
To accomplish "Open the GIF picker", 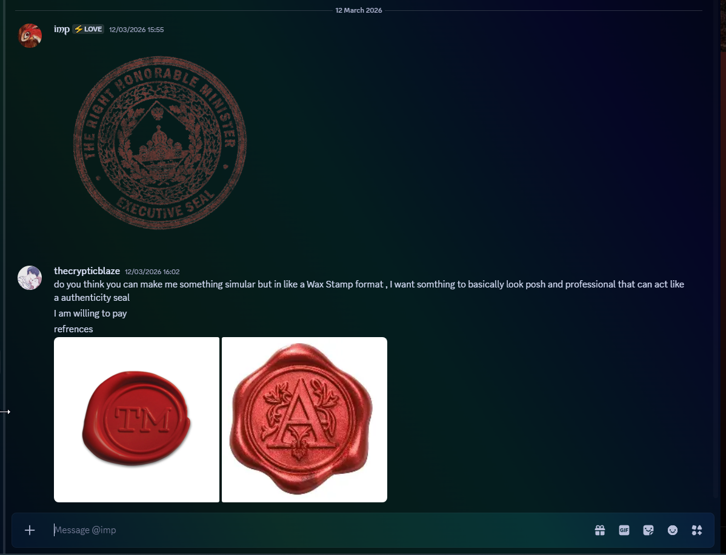I will tap(624, 530).
